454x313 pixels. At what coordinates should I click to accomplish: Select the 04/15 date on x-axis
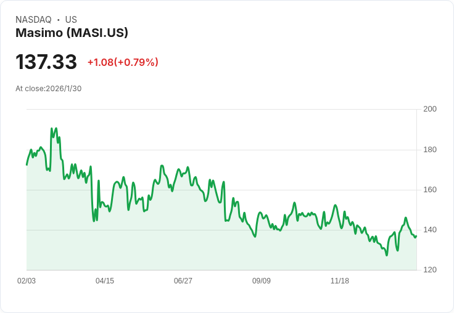pos(105,281)
